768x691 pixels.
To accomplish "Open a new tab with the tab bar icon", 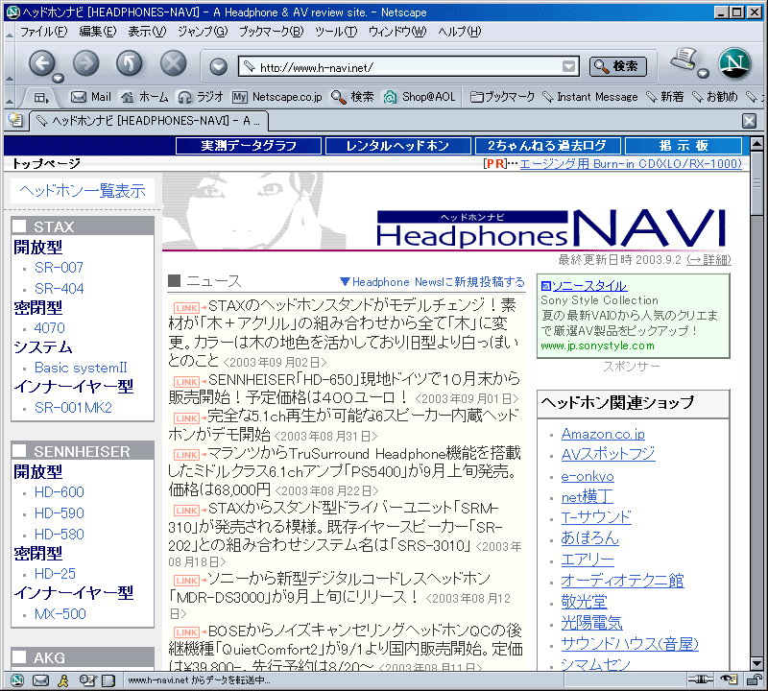I will click(x=15, y=120).
